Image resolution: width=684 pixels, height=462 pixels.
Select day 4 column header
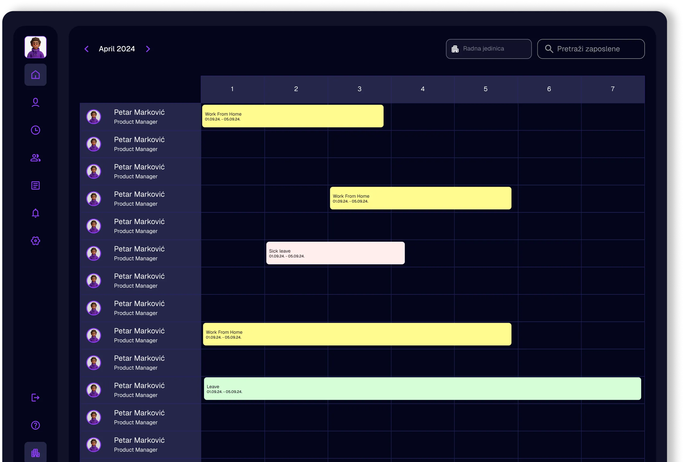[422, 89]
